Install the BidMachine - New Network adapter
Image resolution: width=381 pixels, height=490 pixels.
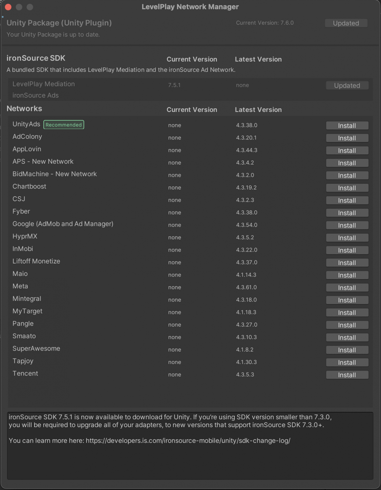click(x=347, y=175)
